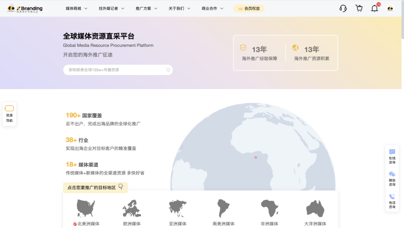The image size is (404, 228).
Task: Click the XBranding bee logo
Action: [x=25, y=8]
